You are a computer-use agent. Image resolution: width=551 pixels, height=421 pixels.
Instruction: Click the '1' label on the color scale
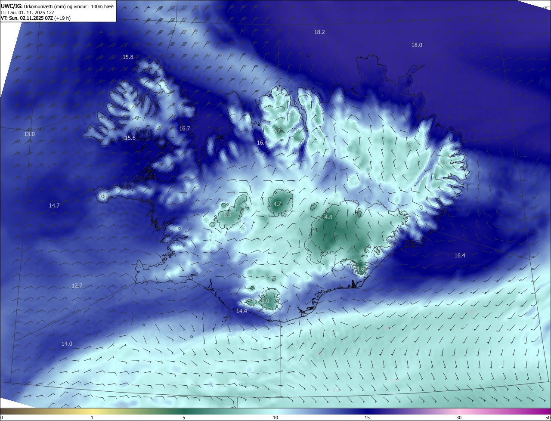tap(92, 418)
